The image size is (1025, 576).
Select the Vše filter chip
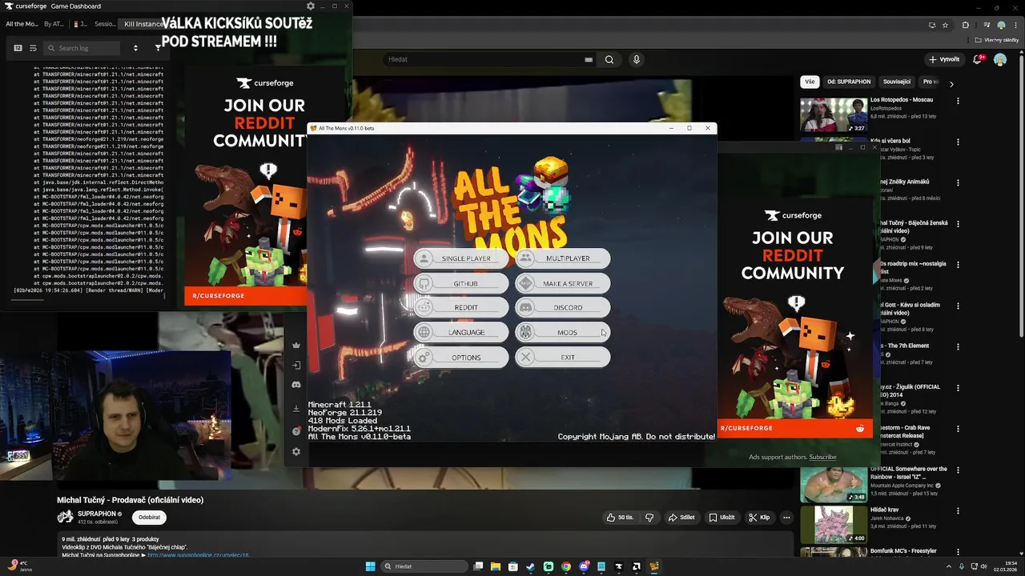click(x=810, y=82)
